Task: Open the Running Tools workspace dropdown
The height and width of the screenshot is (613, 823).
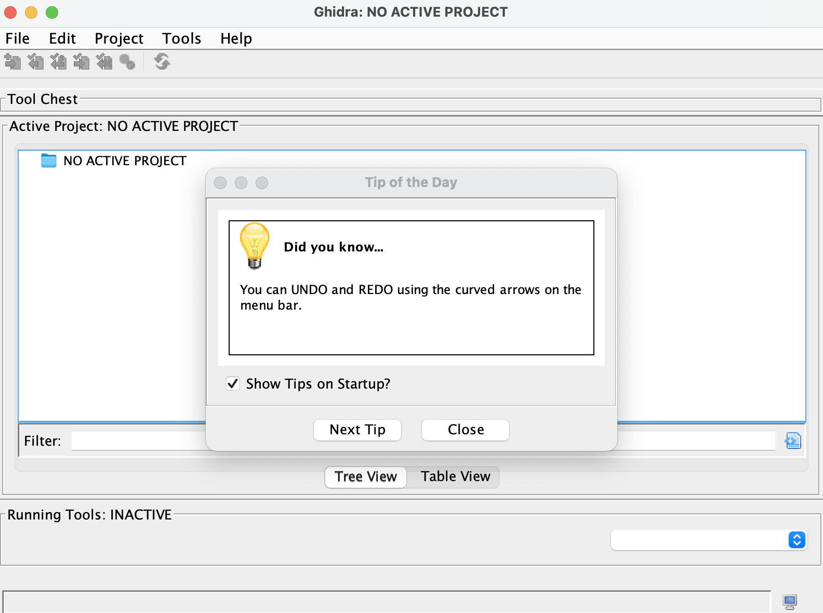Action: [x=709, y=540]
